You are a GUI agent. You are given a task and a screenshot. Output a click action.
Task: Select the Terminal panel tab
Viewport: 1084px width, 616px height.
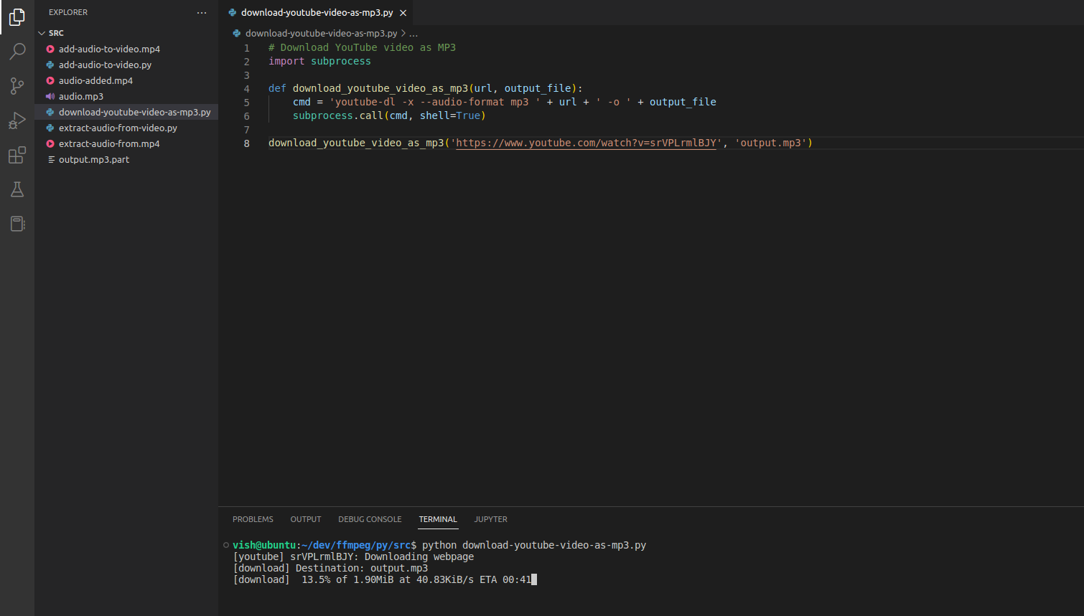point(438,519)
